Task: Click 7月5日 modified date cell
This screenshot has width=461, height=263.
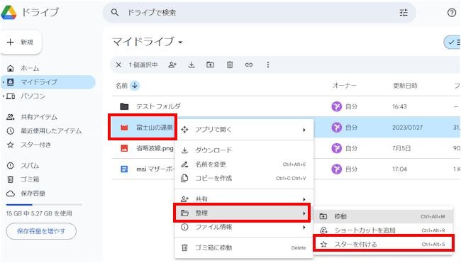Action: (401, 148)
